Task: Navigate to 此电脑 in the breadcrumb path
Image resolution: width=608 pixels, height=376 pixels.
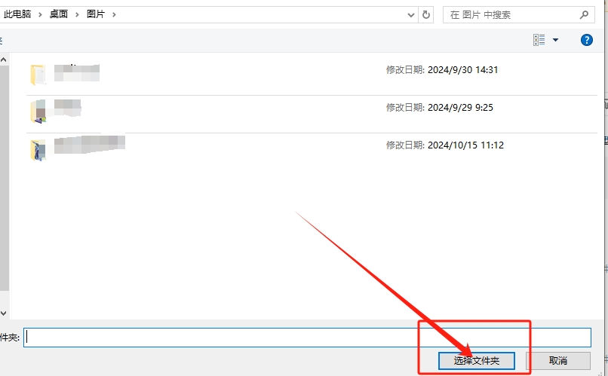Action: tap(17, 14)
